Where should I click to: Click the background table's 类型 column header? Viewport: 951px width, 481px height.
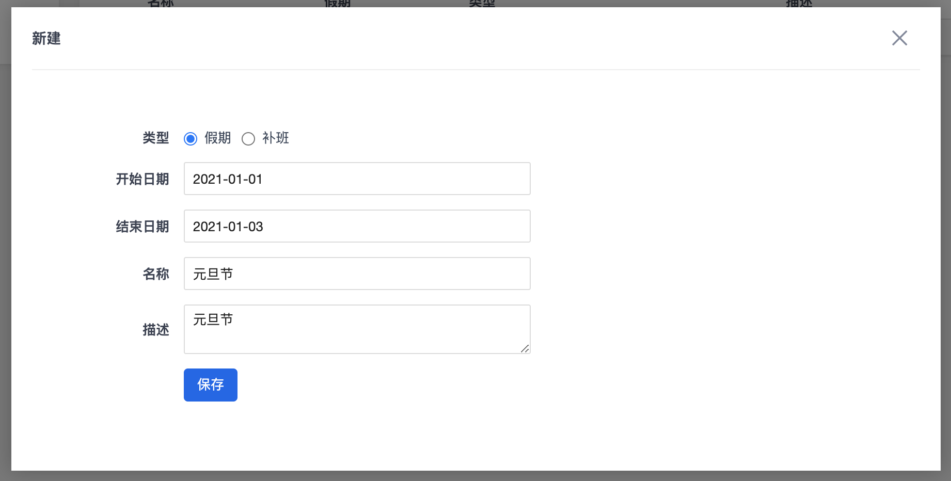482,3
